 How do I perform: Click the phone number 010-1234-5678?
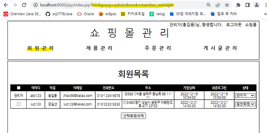tap(109, 96)
